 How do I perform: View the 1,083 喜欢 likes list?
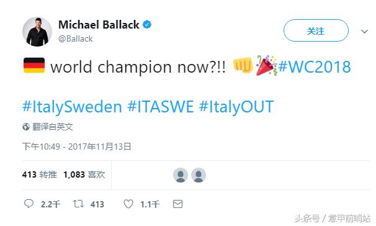pyautogui.click(x=84, y=174)
